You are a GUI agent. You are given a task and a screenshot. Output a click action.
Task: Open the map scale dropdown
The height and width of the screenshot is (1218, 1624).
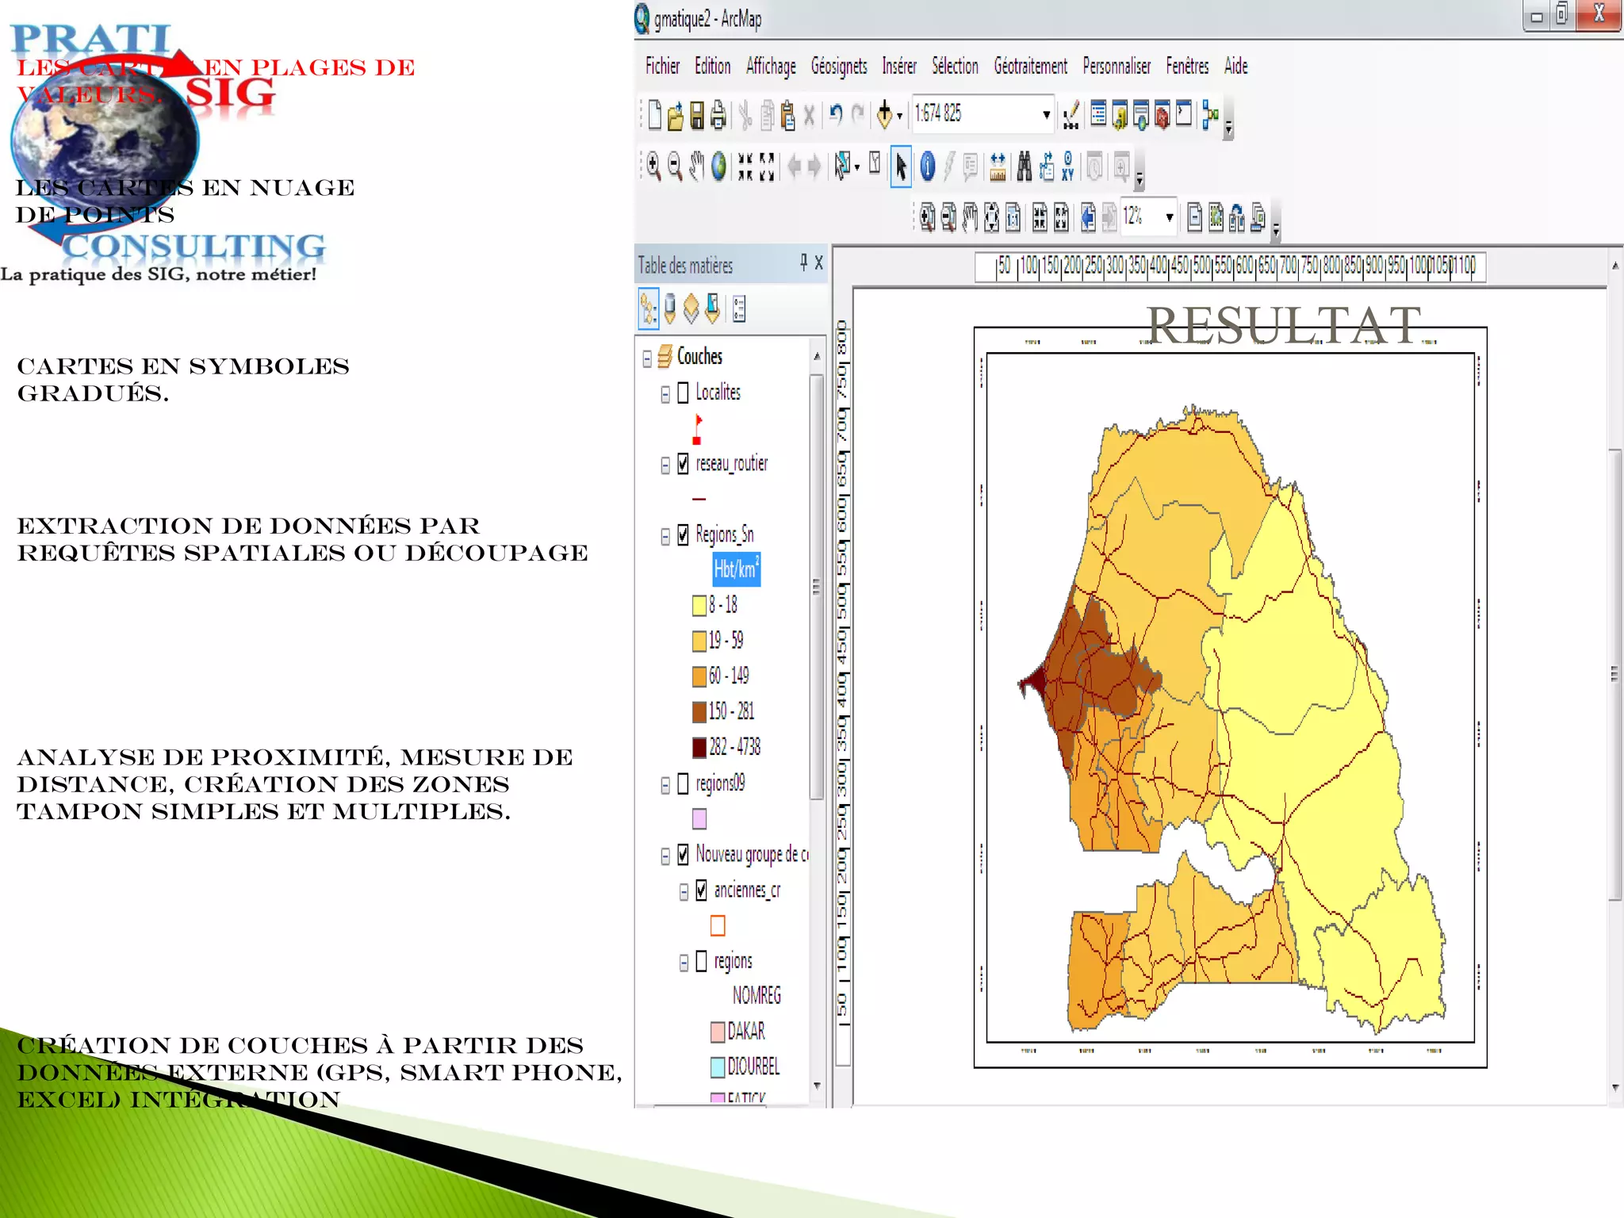1046,116
